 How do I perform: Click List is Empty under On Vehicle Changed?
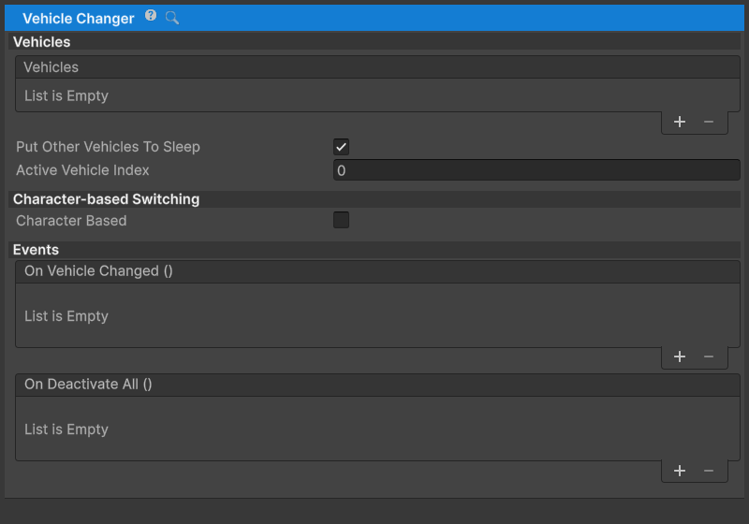pyautogui.click(x=66, y=316)
